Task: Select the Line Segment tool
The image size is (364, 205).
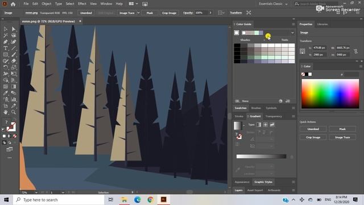Action: click(14, 48)
